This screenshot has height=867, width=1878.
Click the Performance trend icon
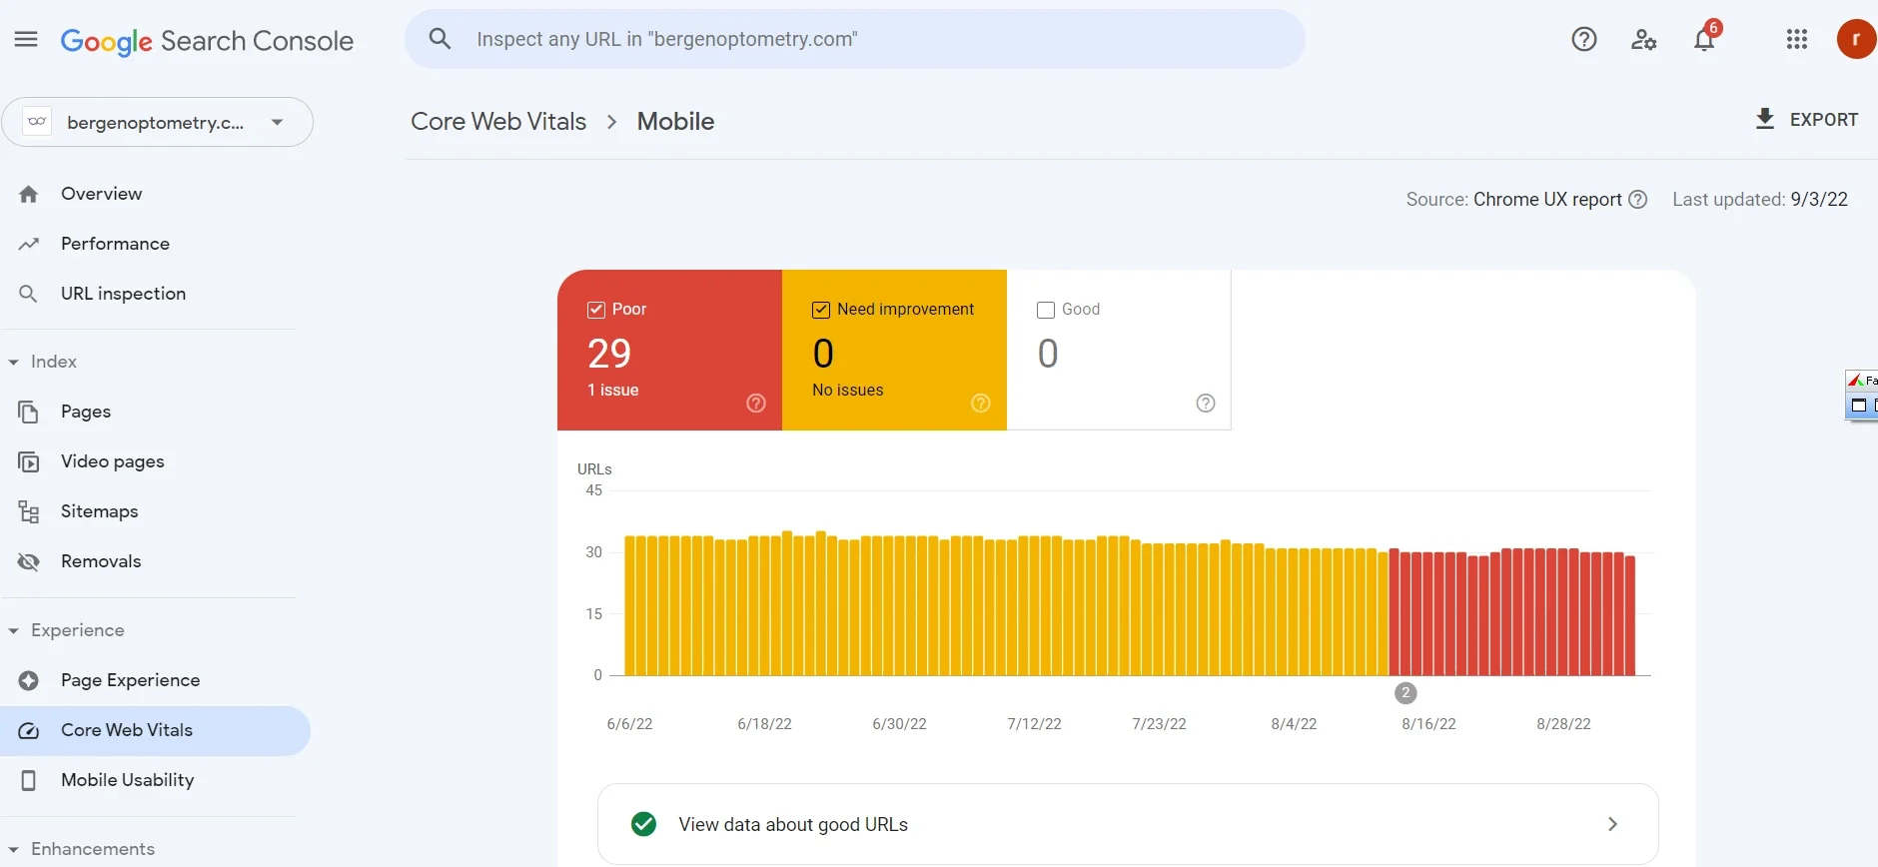point(29,244)
